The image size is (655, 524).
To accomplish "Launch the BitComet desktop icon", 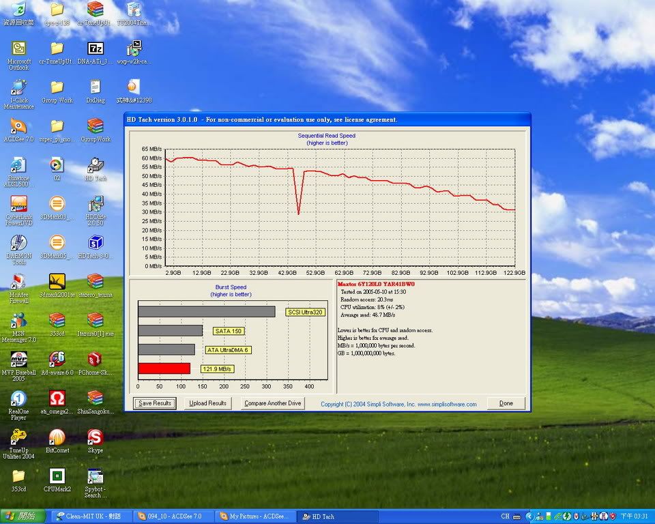I will pyautogui.click(x=57, y=441).
